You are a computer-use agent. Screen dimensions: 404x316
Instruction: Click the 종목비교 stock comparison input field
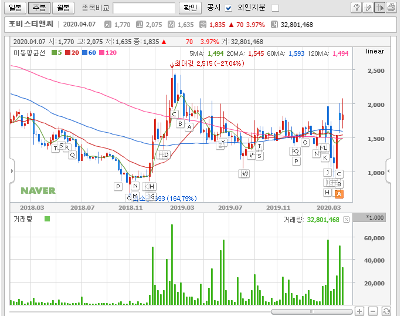coord(144,8)
